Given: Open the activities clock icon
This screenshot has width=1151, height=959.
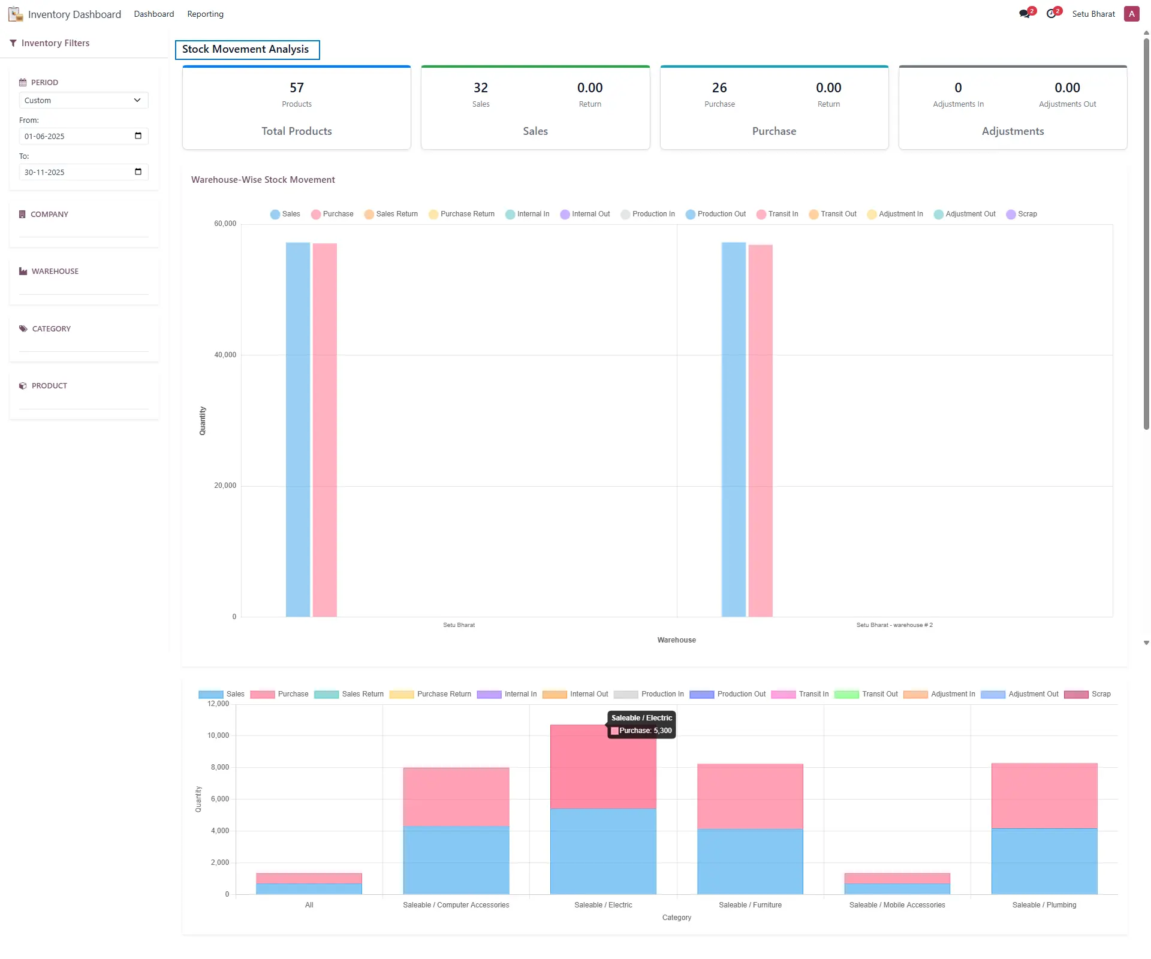Looking at the screenshot, I should coord(1051,14).
